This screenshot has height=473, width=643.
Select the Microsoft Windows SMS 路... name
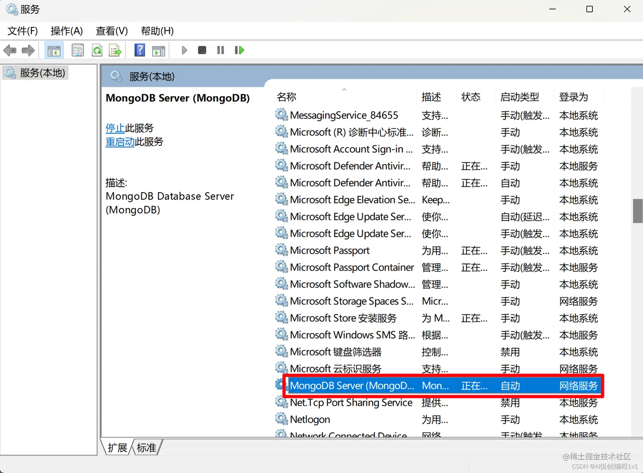[x=353, y=335]
